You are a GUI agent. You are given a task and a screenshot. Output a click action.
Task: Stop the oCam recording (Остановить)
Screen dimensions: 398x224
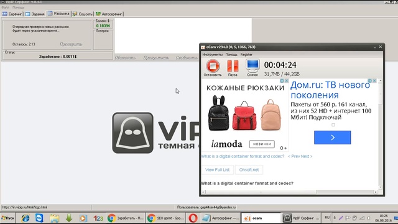213,68
